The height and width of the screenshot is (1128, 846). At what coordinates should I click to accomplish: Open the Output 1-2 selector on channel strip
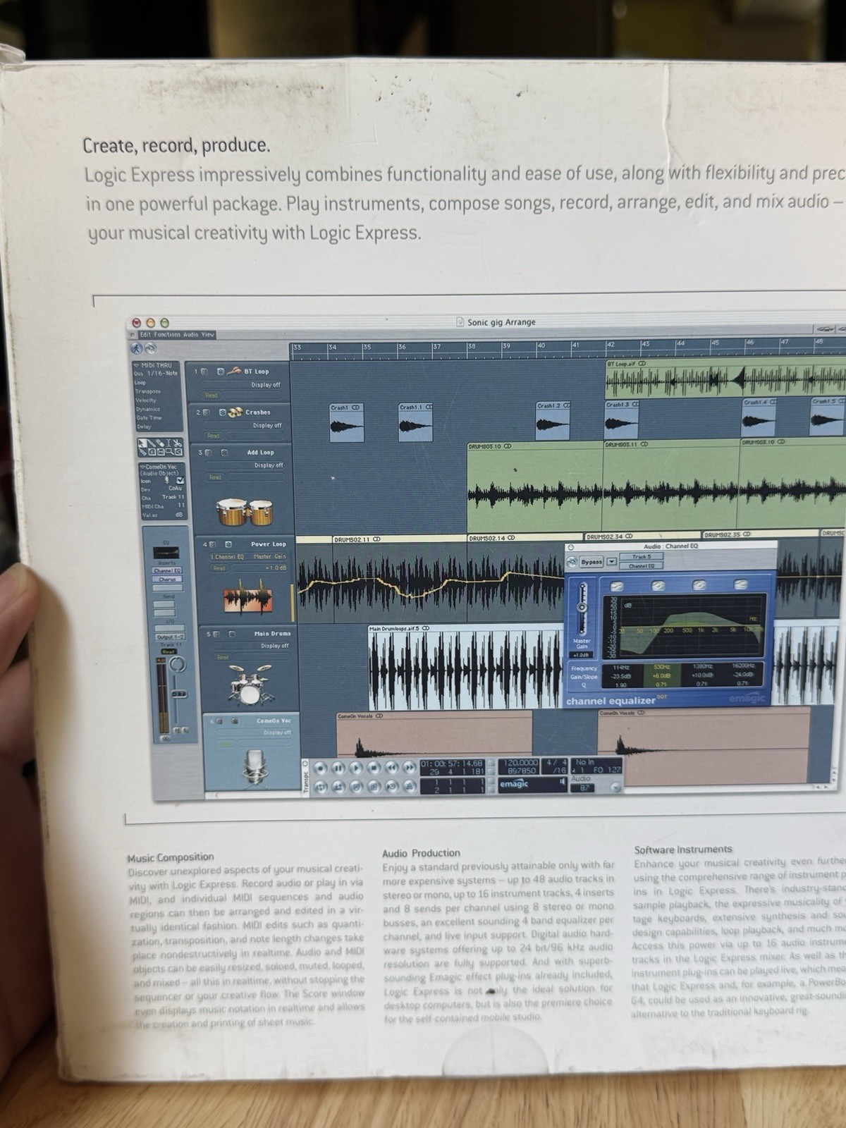pyautogui.click(x=170, y=637)
